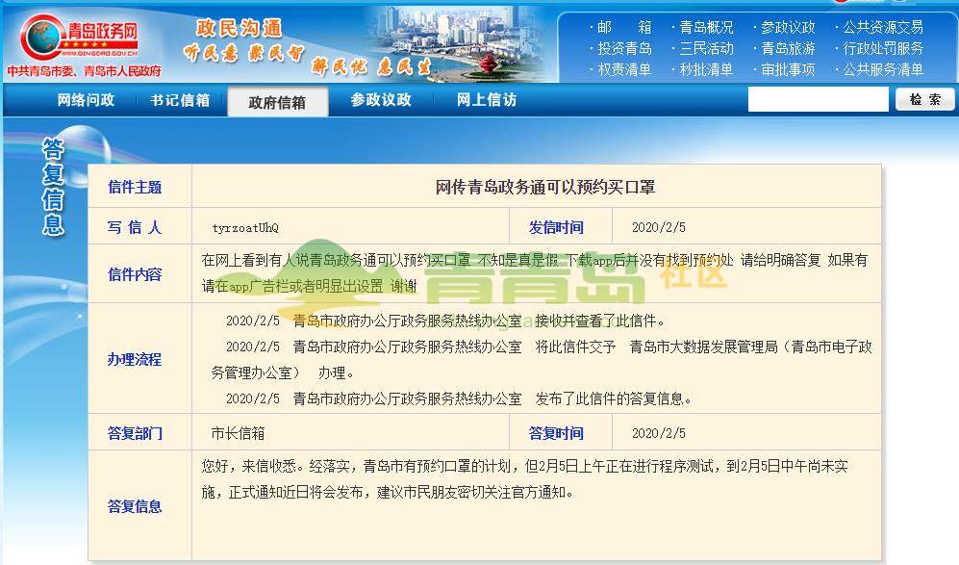Click the search input field
The width and height of the screenshot is (959, 565).
(x=818, y=100)
